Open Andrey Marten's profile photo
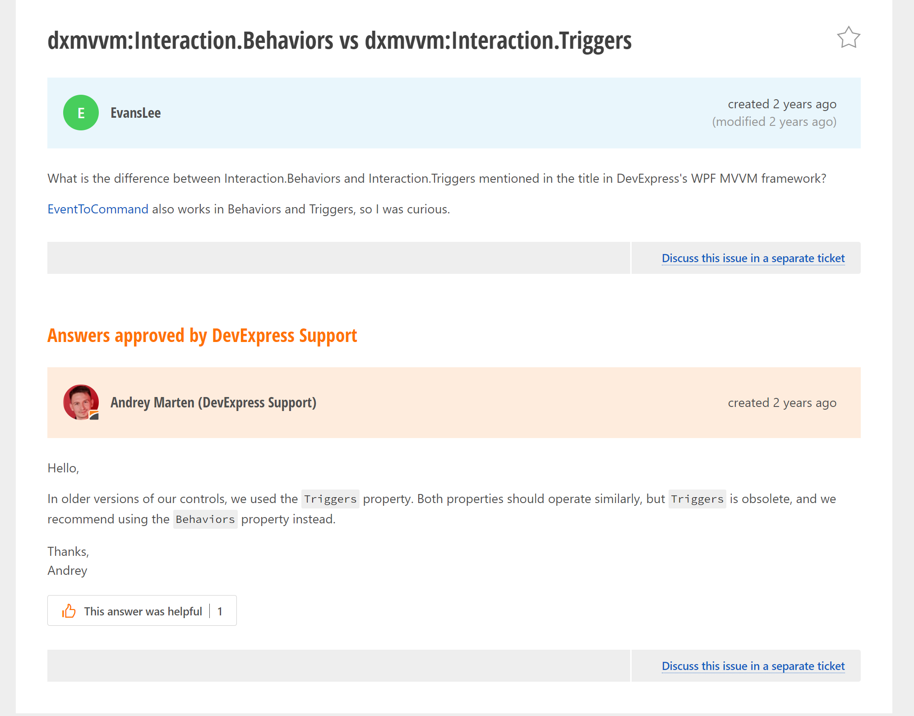Viewport: 914px width, 716px height. [81, 402]
